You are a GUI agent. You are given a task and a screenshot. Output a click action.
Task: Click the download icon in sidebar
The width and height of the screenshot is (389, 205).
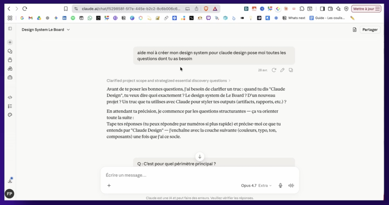point(10,181)
